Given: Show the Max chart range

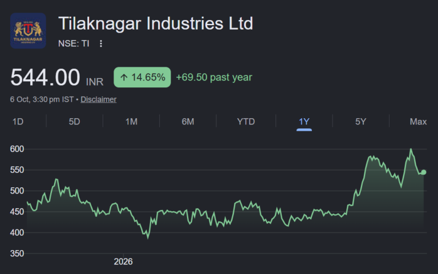Looking at the screenshot, I should [418, 122].
